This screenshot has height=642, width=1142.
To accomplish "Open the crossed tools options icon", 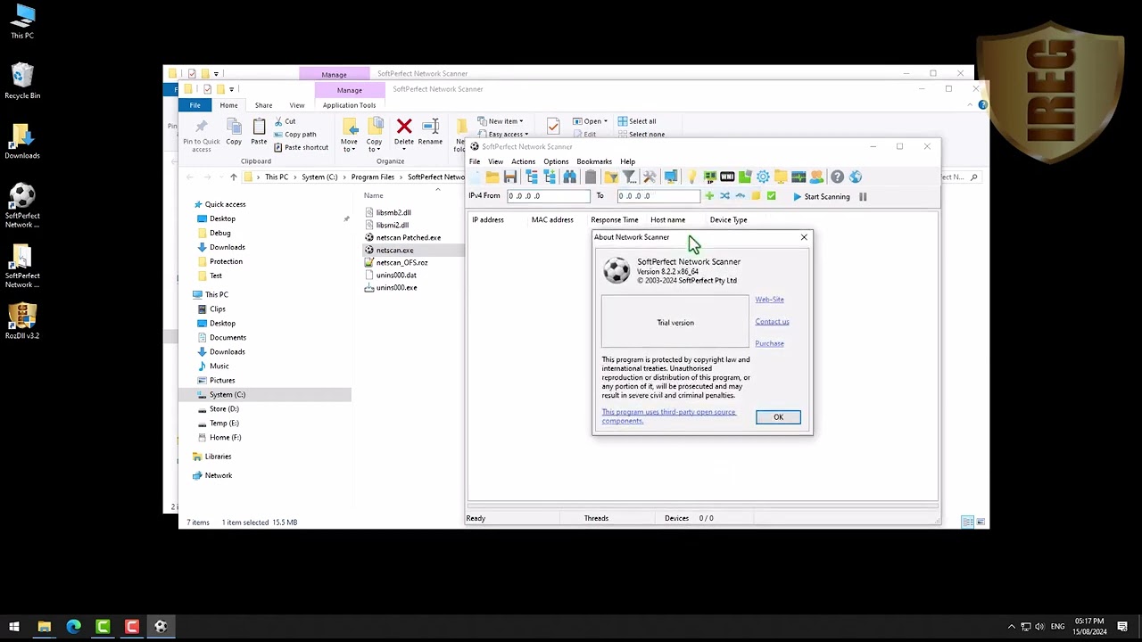I will [x=650, y=177].
